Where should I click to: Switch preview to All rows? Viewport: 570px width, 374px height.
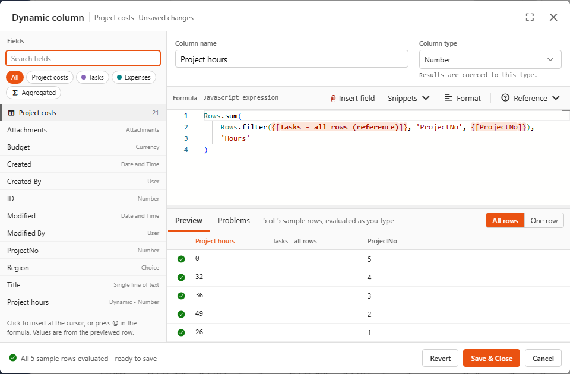(505, 221)
